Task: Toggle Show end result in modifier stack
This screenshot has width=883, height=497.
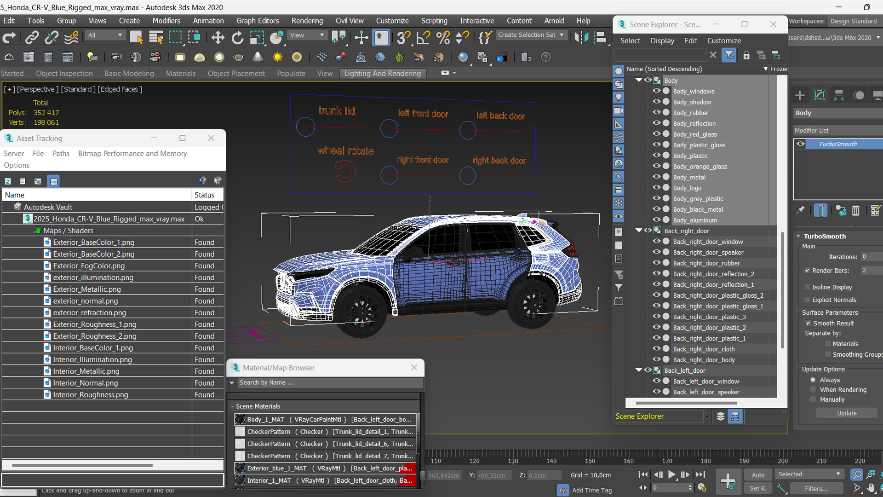Action: 820,210
